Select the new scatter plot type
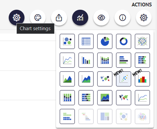Image resolution: width=157 pixels, height=129 pixels. (123, 79)
